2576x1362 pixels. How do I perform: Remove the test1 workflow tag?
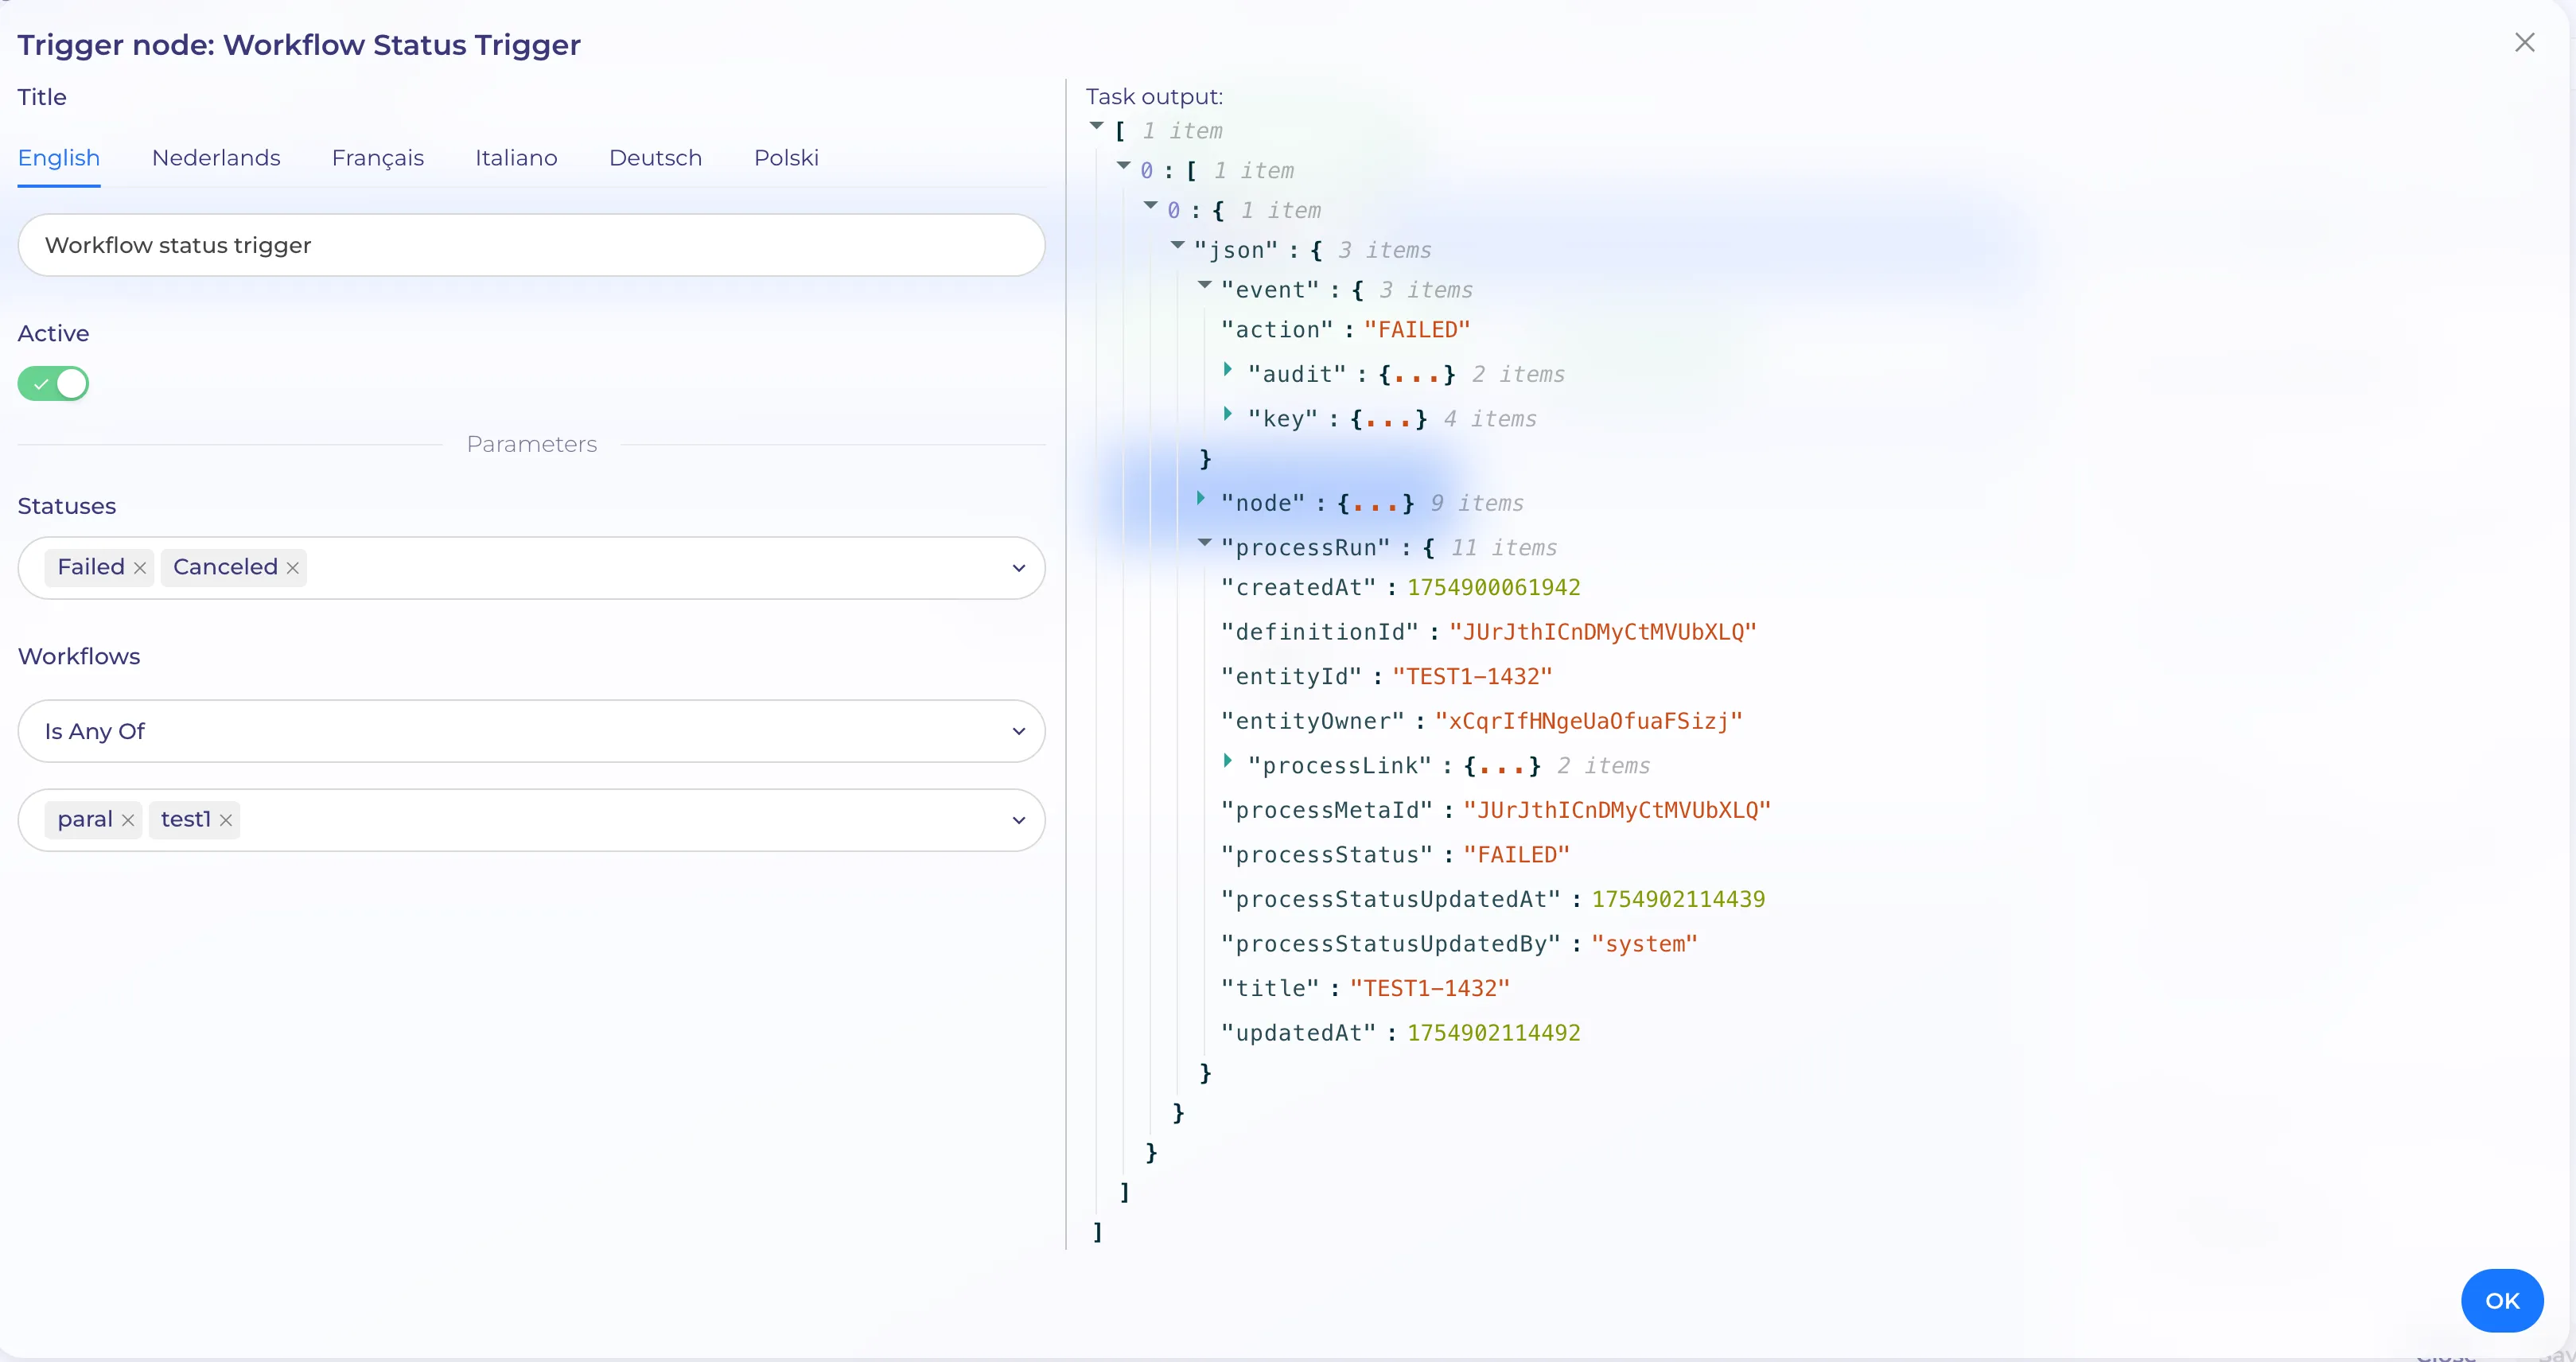click(226, 820)
